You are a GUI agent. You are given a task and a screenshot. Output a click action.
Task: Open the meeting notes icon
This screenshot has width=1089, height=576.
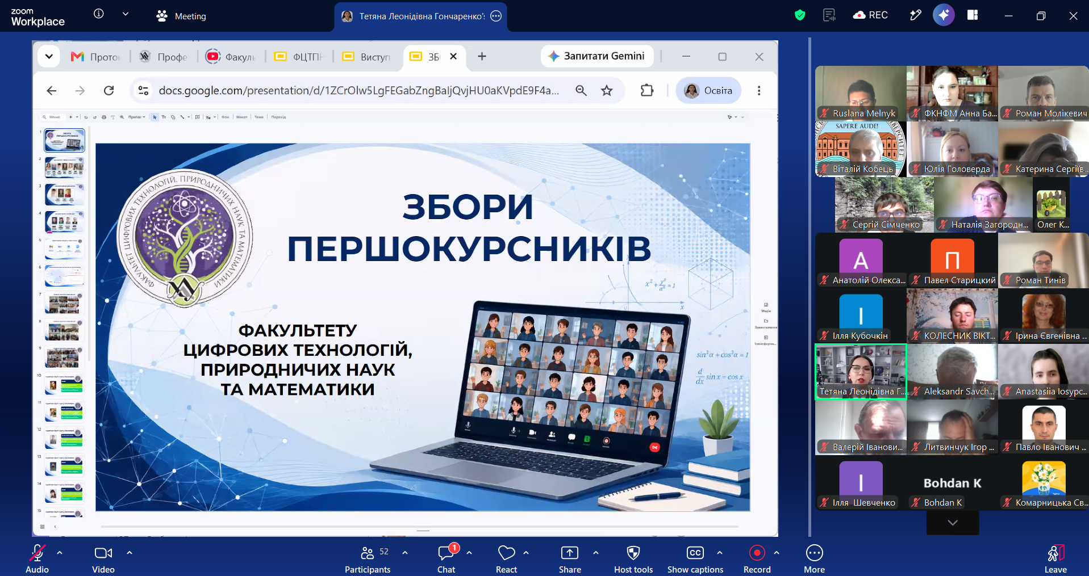[x=829, y=15]
